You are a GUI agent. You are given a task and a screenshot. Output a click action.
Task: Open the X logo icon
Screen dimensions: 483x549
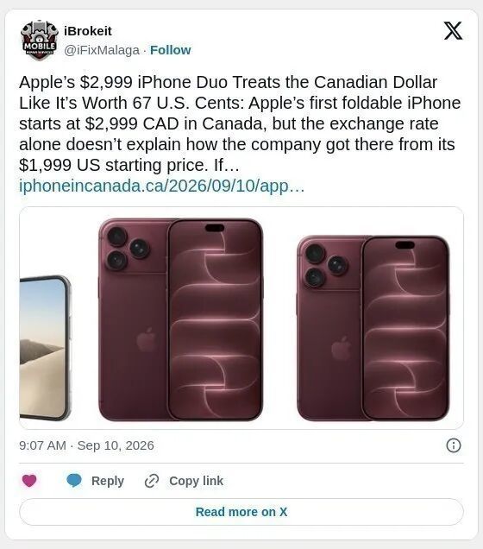[x=453, y=31]
